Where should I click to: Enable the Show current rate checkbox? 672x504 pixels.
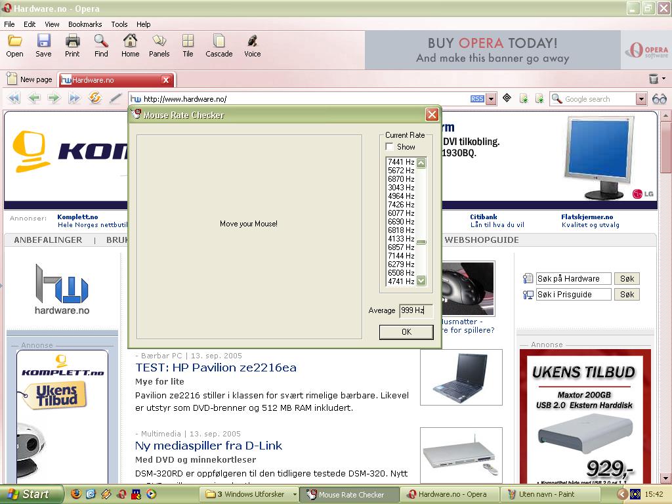(x=390, y=146)
